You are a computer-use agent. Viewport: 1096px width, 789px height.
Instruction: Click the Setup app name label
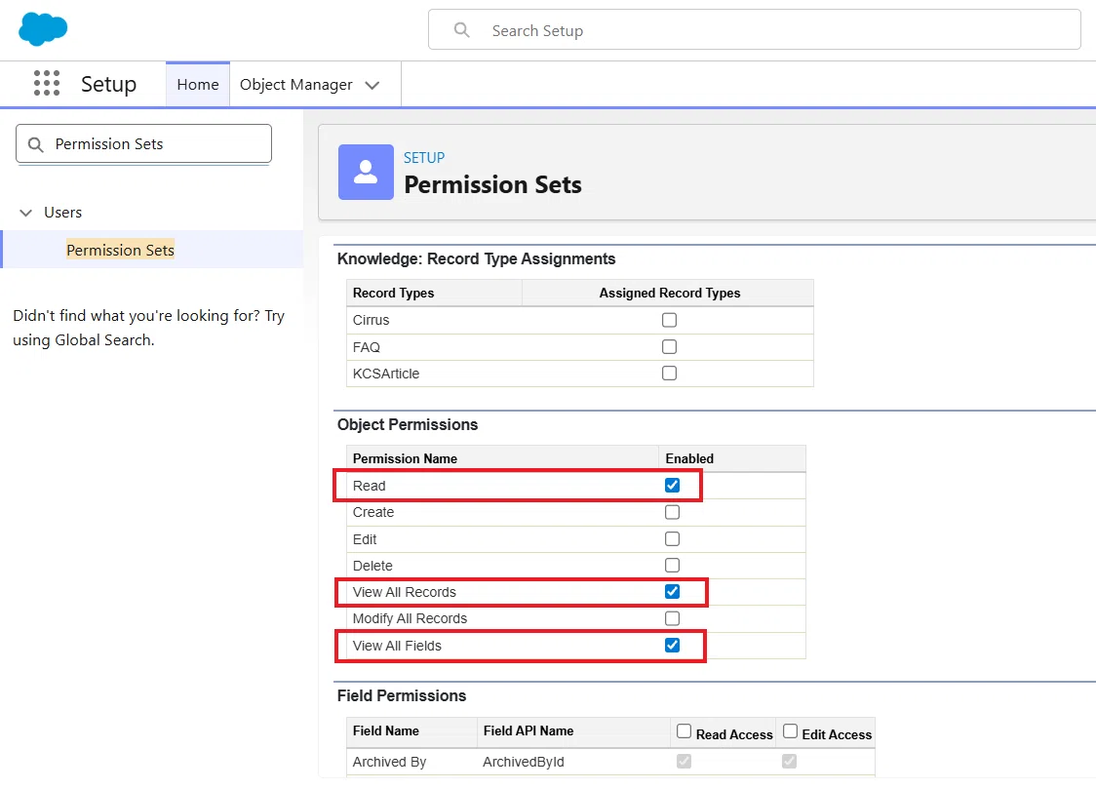[108, 84]
